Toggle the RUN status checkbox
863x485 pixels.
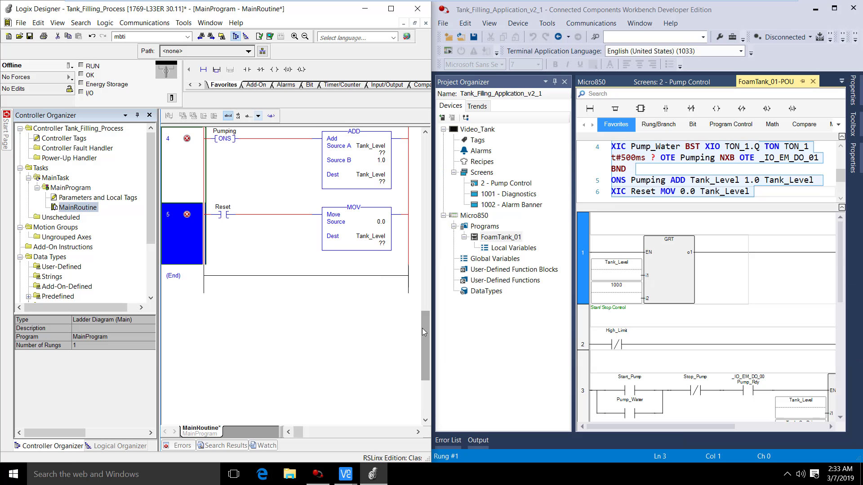[x=81, y=65]
